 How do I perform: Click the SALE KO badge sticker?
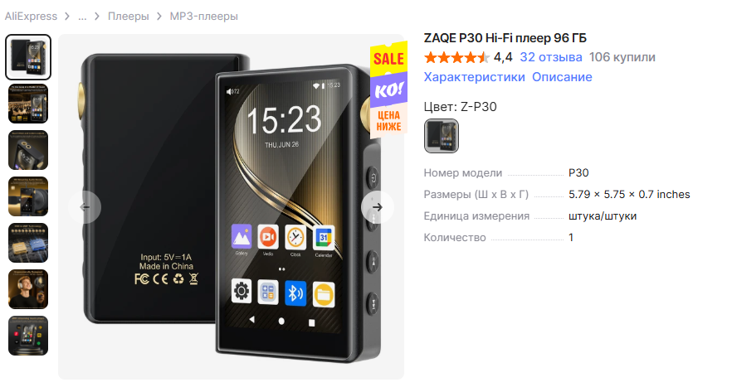click(388, 90)
